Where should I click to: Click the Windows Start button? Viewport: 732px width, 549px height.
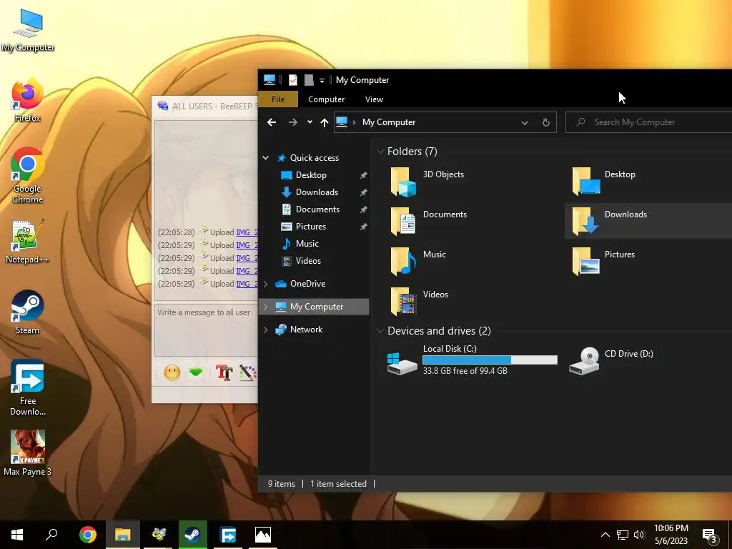[x=17, y=535]
